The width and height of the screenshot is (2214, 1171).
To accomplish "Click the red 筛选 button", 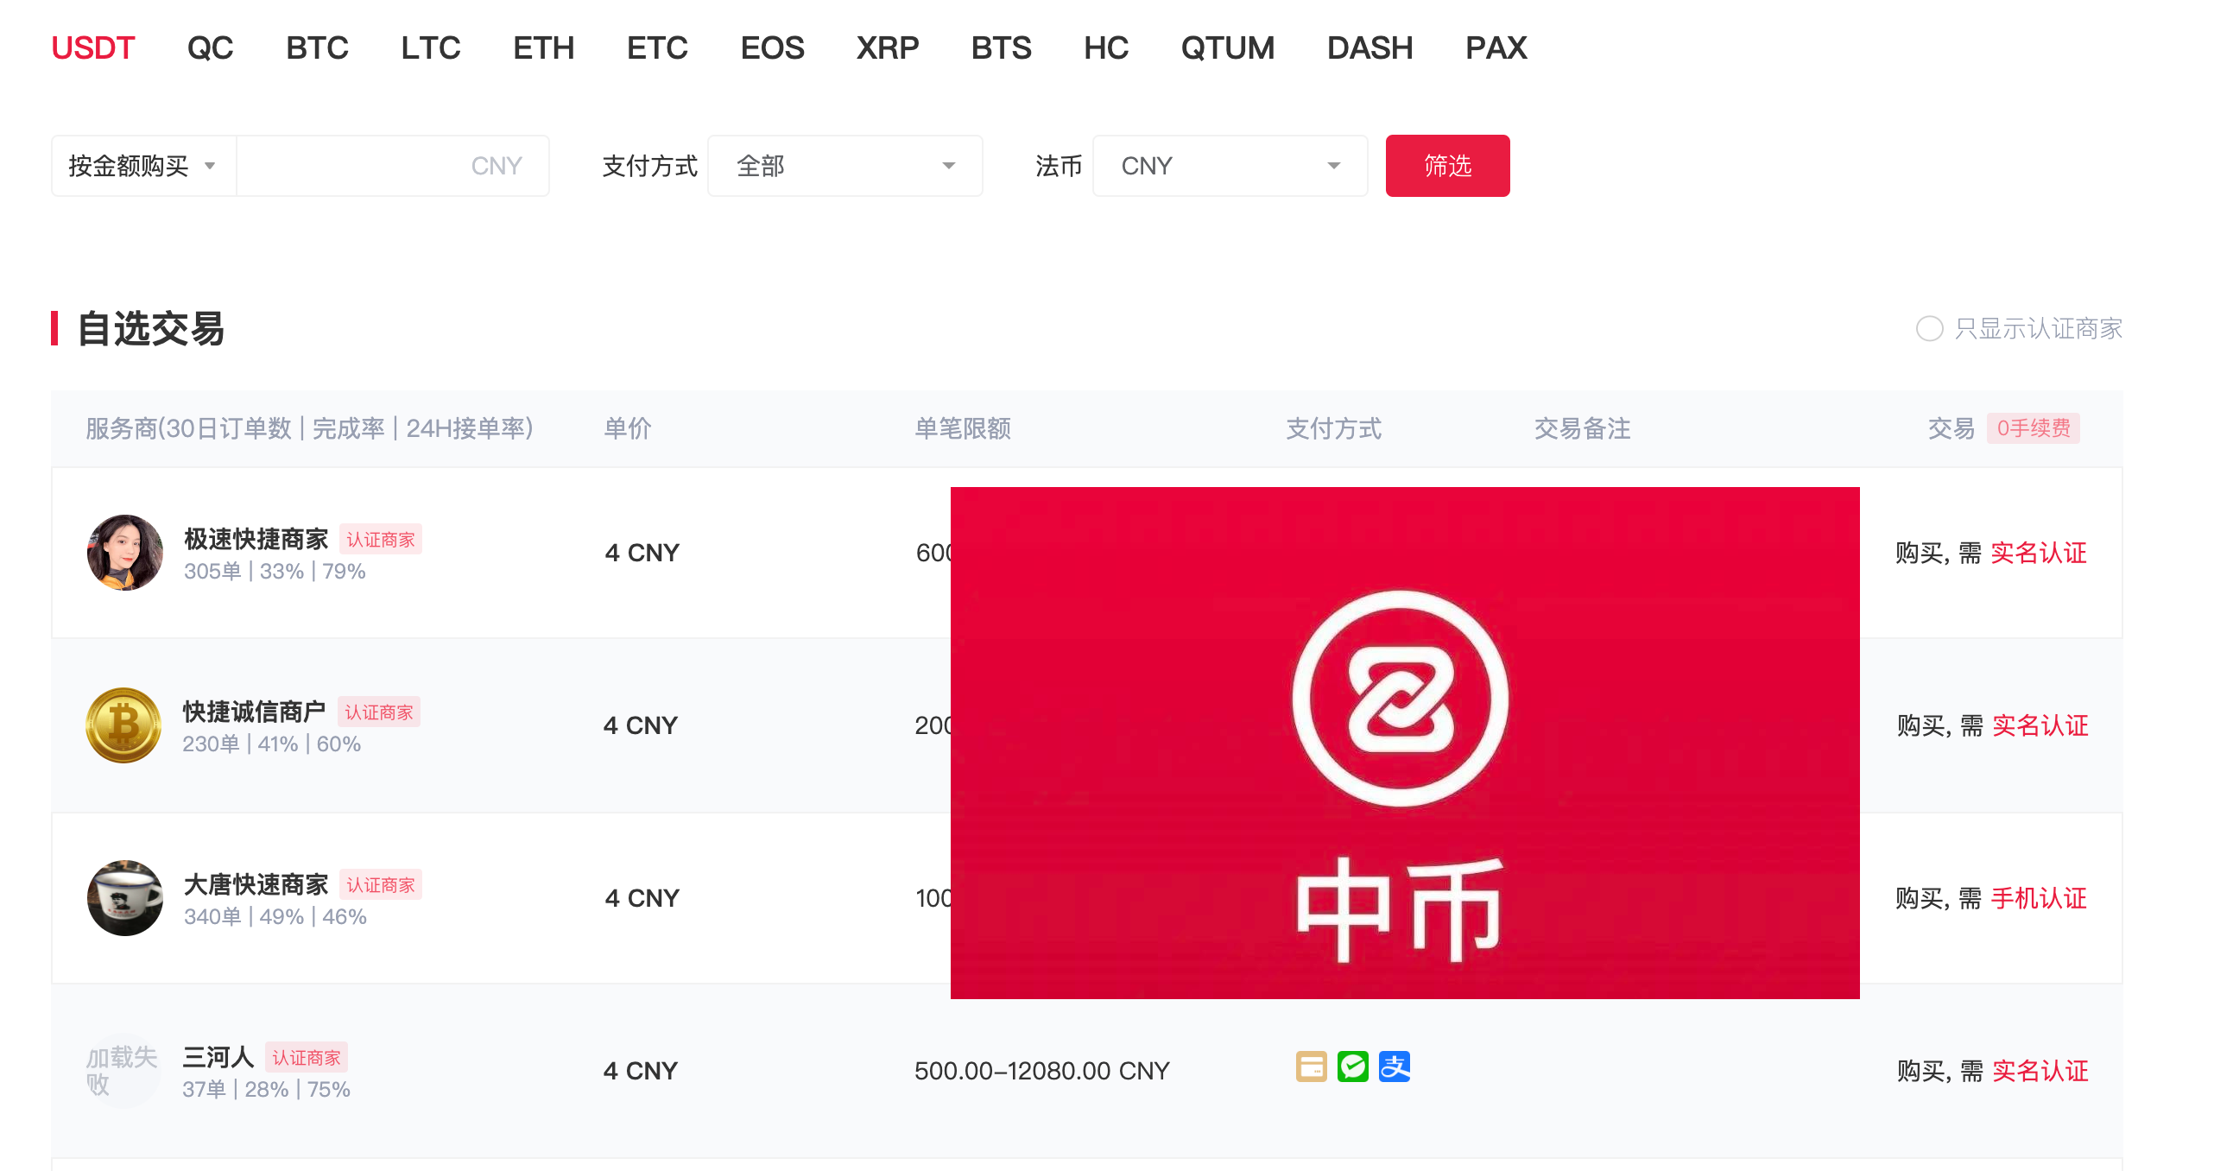I will 1447,165.
